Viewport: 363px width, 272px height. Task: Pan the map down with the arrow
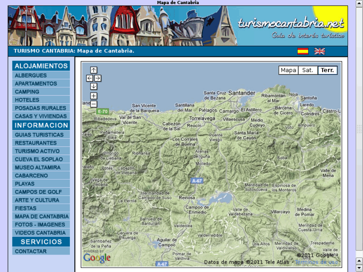coord(93,86)
